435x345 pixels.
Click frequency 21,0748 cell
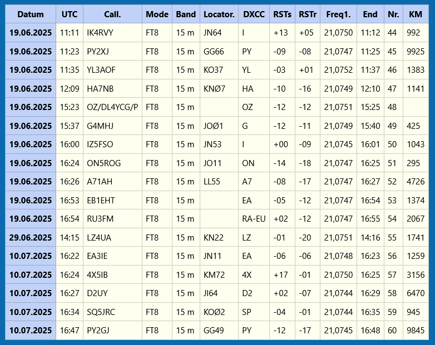point(338,256)
